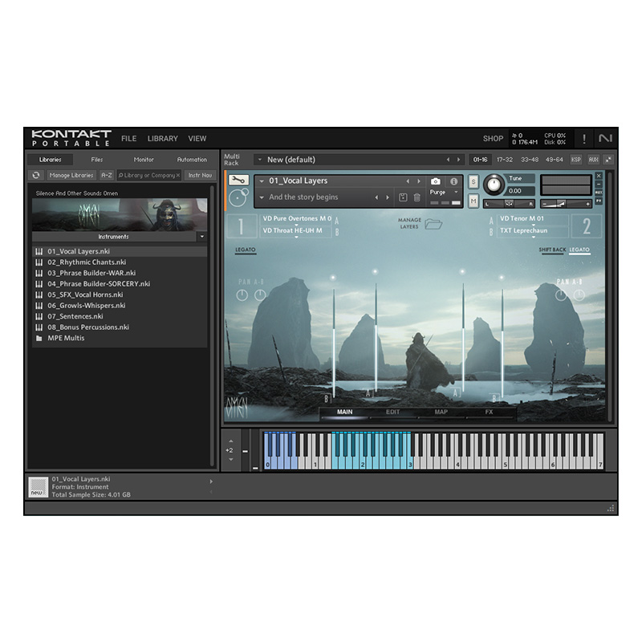This screenshot has width=642, height=642.
Task: Click the exclamation alert icon in header
Action: (x=584, y=139)
